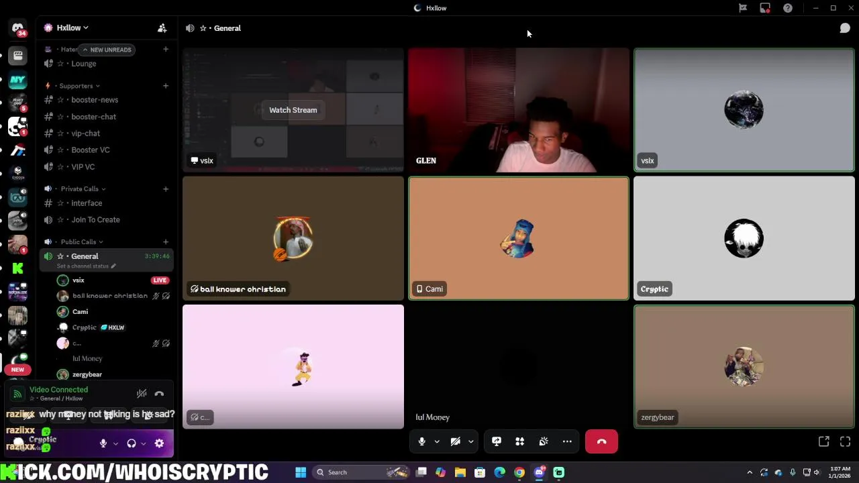This screenshot has height=483, width=859.
Task: Expand microphone options arrow in call bar
Action: (x=437, y=441)
